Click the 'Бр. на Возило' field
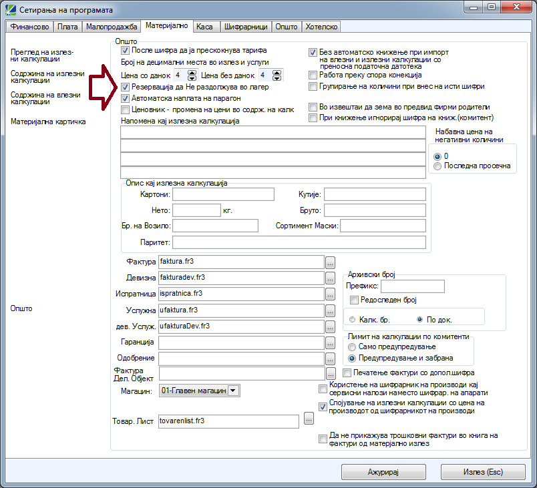Image resolution: width=537 pixels, height=488 pixels. pyautogui.click(x=216, y=226)
